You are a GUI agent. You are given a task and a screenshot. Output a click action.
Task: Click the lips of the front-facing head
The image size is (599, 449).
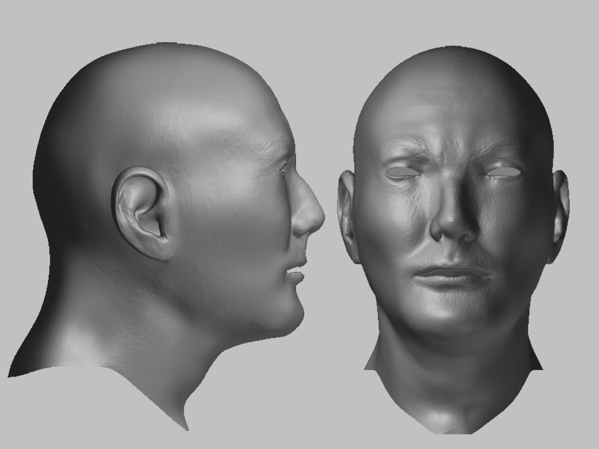450,275
